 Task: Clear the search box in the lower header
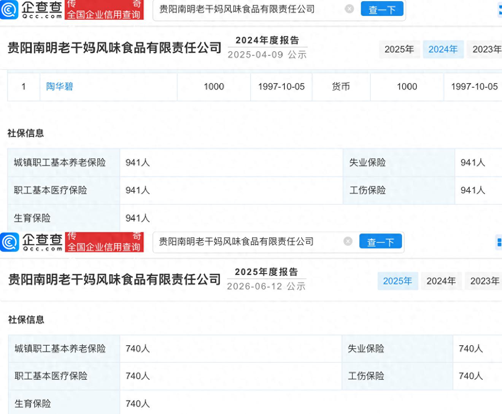click(348, 241)
